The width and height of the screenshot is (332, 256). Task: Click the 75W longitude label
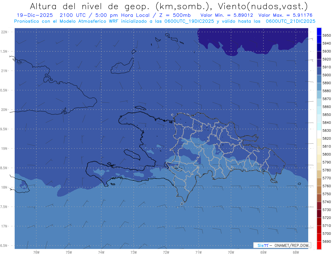[69, 252]
